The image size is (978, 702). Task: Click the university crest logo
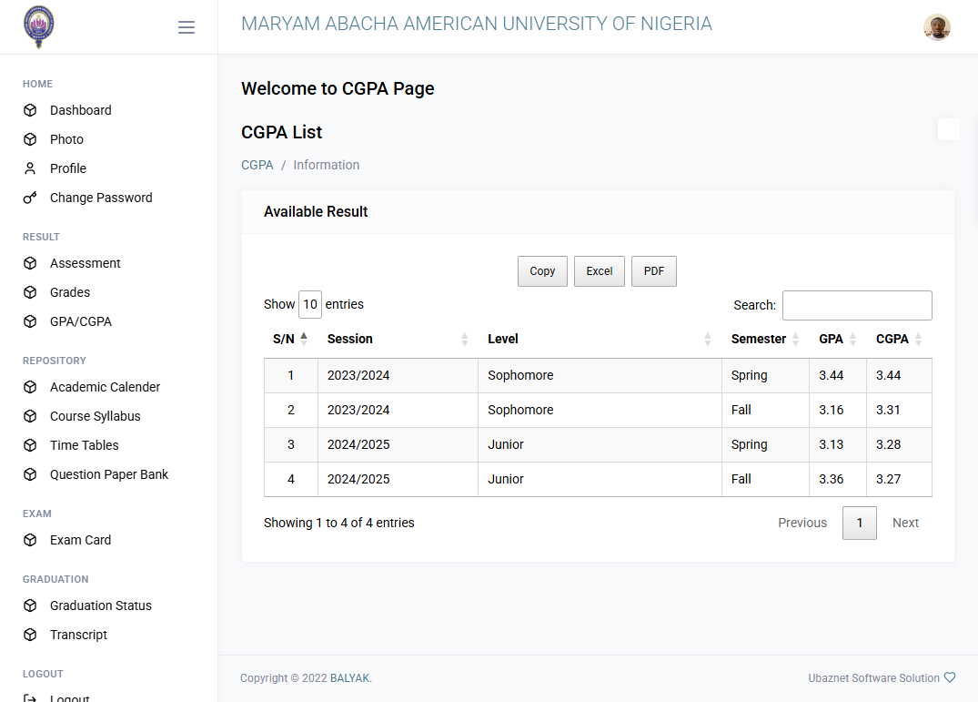click(x=39, y=26)
